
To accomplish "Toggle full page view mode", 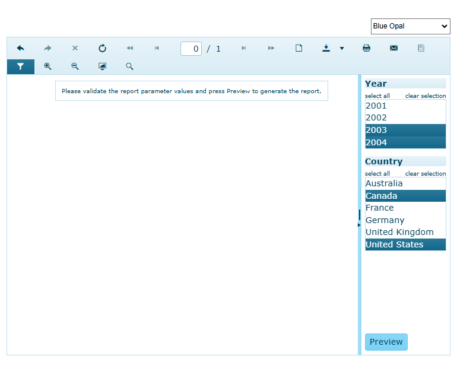I will pyautogui.click(x=102, y=66).
